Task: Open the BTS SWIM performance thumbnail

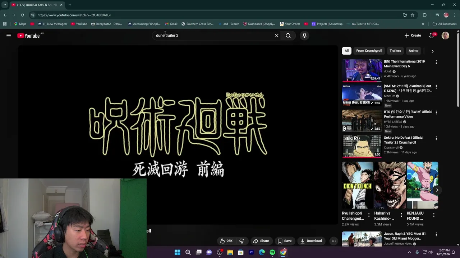Action: click(x=362, y=121)
